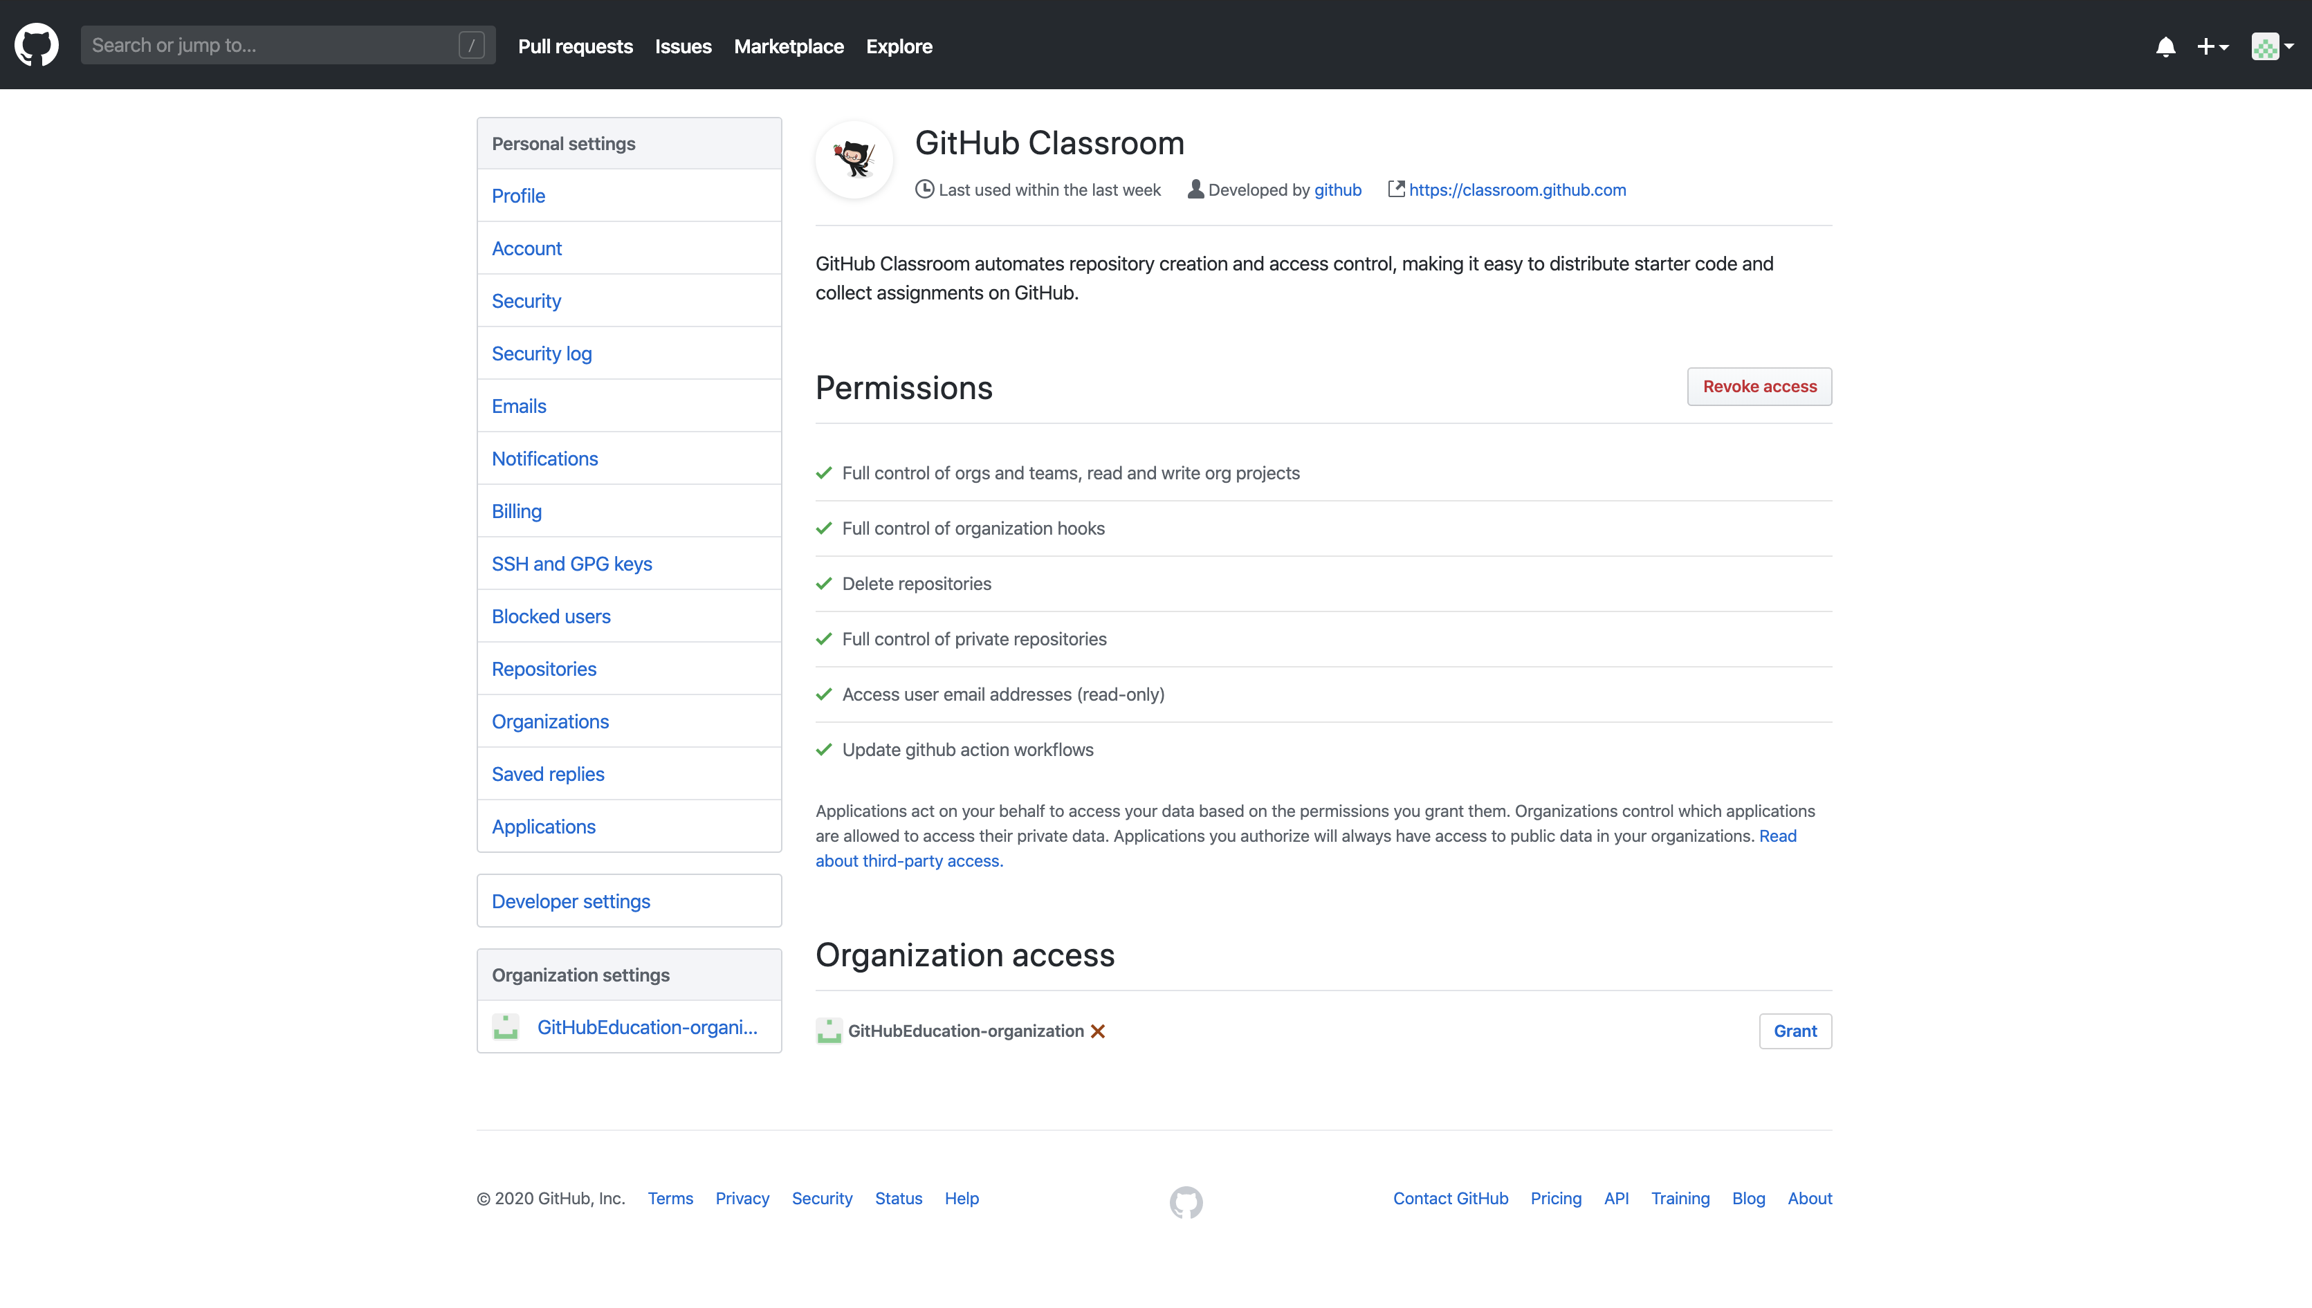Open Issues in top navigation
The width and height of the screenshot is (2312, 1308).
tap(683, 47)
